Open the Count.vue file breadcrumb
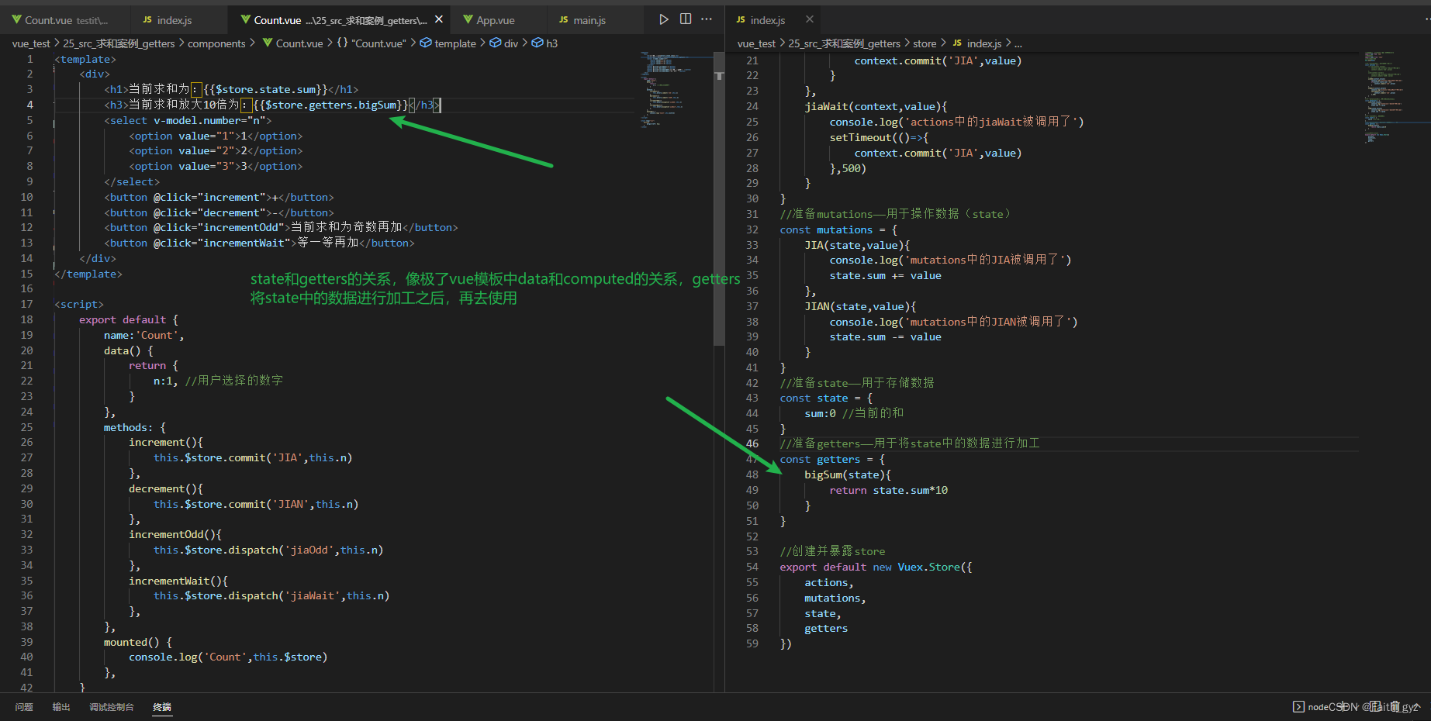Viewport: 1431px width, 721px height. pos(292,43)
